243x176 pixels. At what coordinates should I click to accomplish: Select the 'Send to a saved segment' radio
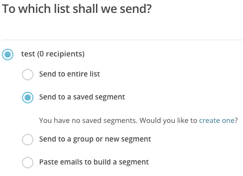pyautogui.click(x=28, y=98)
